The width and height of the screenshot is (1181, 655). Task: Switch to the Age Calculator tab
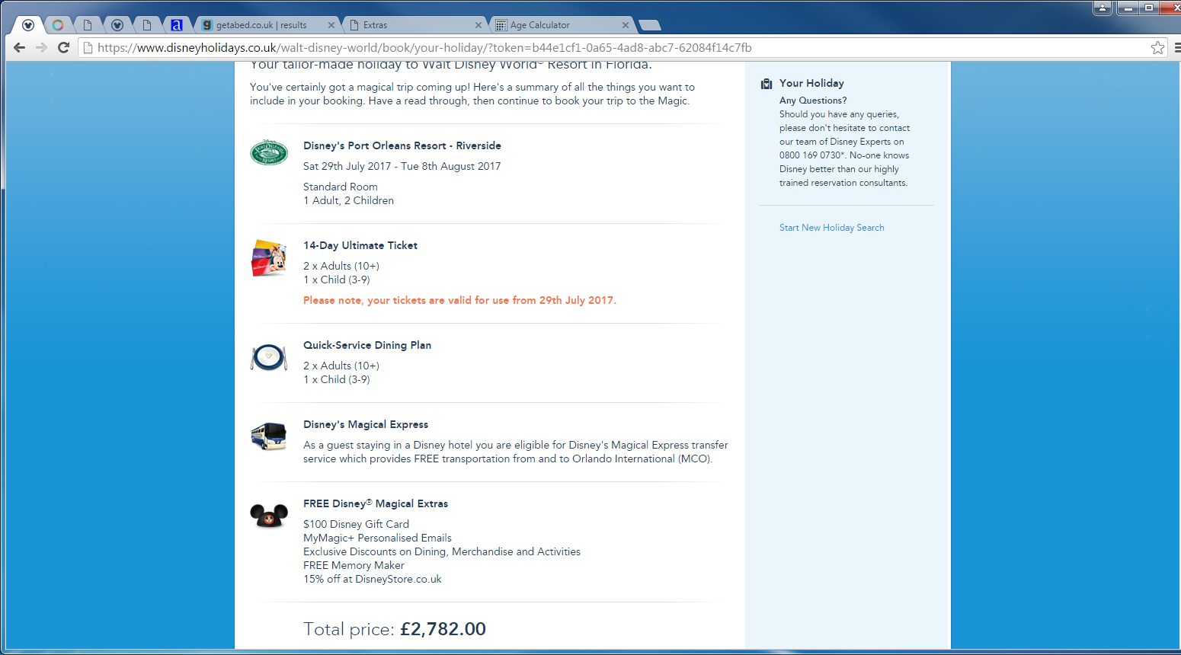point(561,25)
